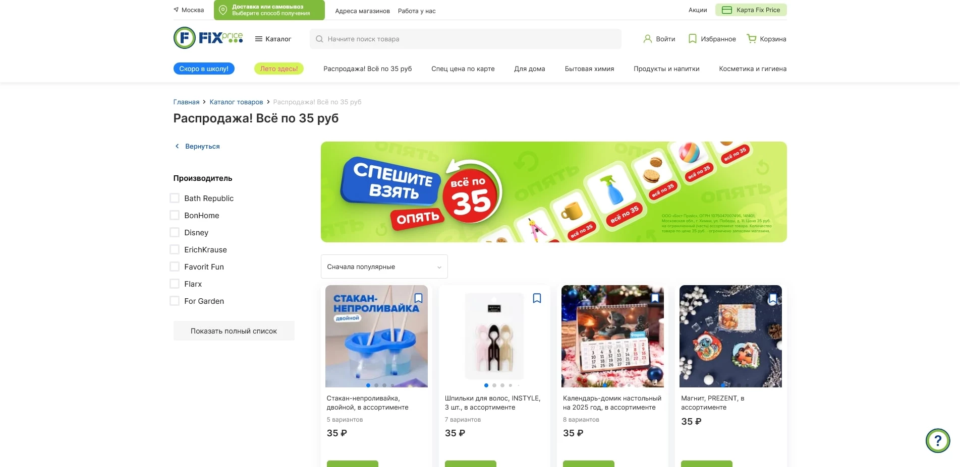Open the Сначала популярные sort dropdown
This screenshot has height=467, width=960.
384,266
